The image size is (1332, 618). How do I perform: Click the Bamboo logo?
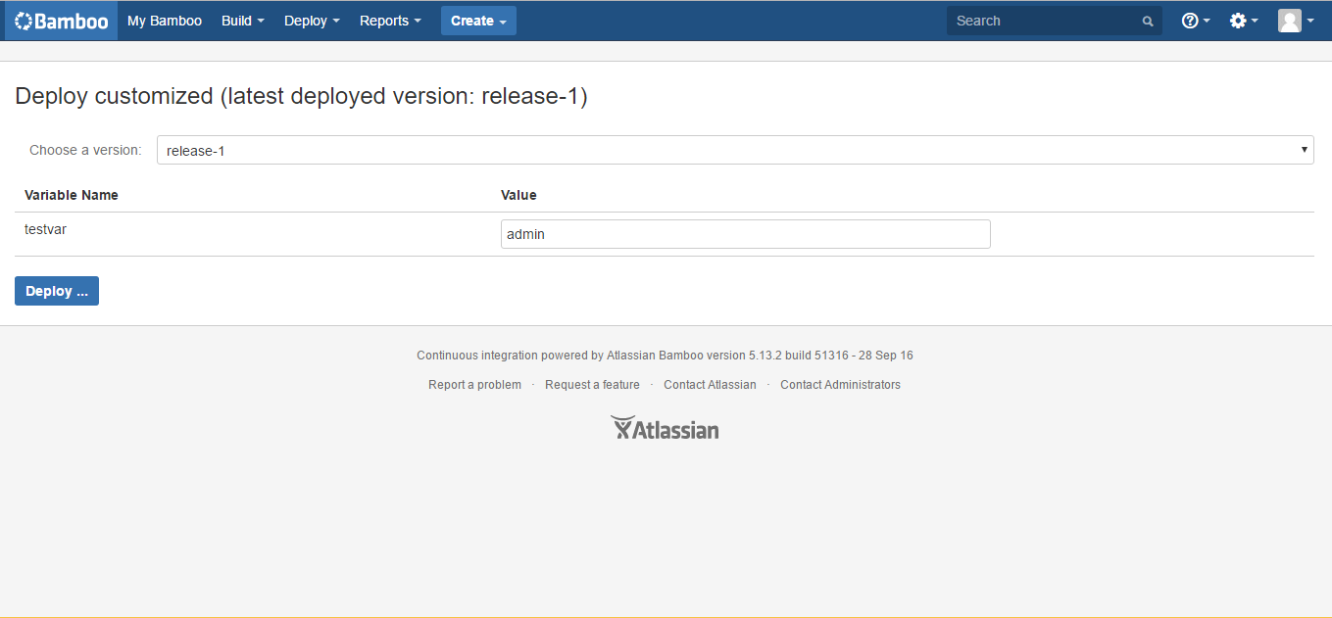pos(61,20)
